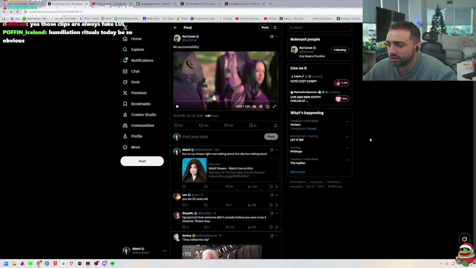The height and width of the screenshot is (268, 476).
Task: Open Premium in the sidebar
Action: [x=135, y=93]
